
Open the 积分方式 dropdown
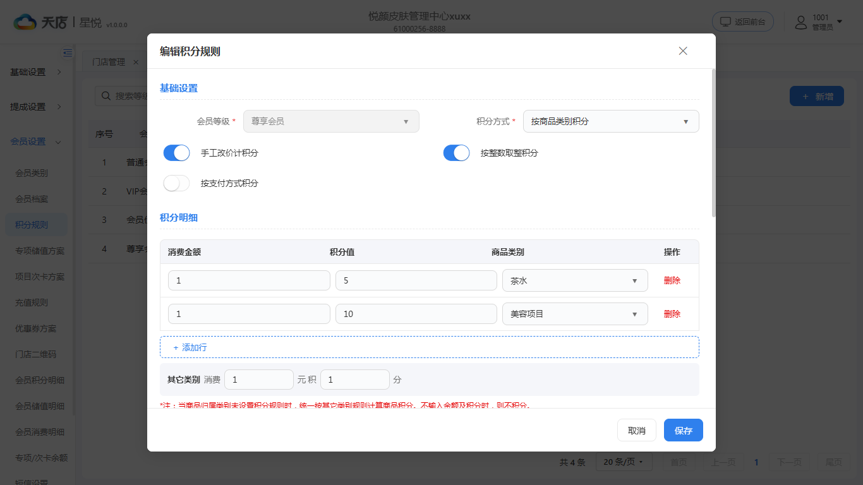[x=611, y=121]
